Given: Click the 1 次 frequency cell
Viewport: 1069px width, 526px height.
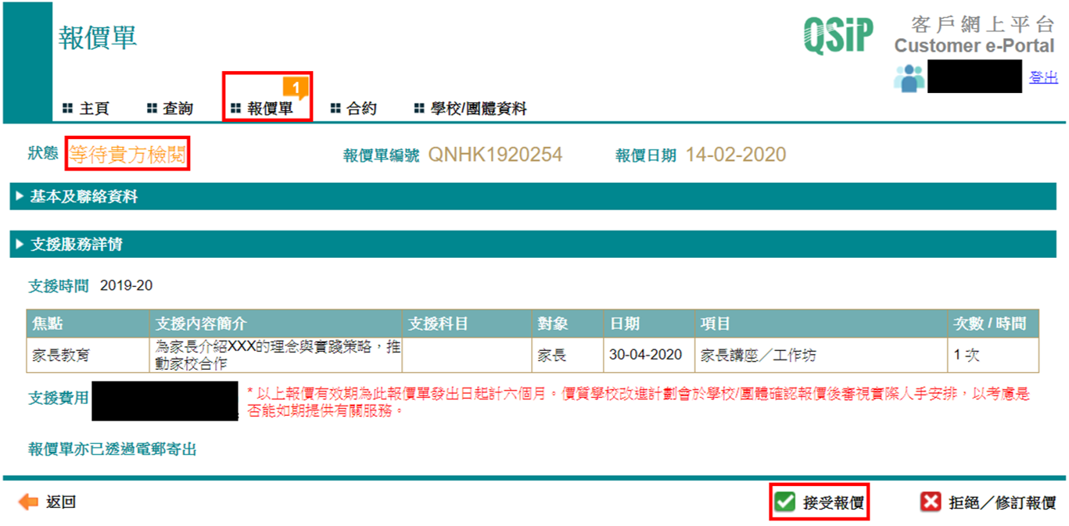Looking at the screenshot, I should tap(993, 355).
